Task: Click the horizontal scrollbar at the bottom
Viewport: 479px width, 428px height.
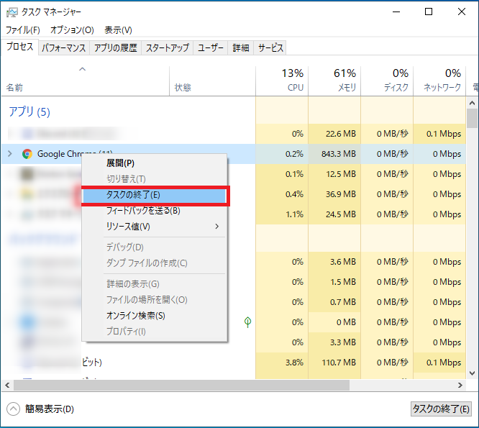Action: click(216, 386)
